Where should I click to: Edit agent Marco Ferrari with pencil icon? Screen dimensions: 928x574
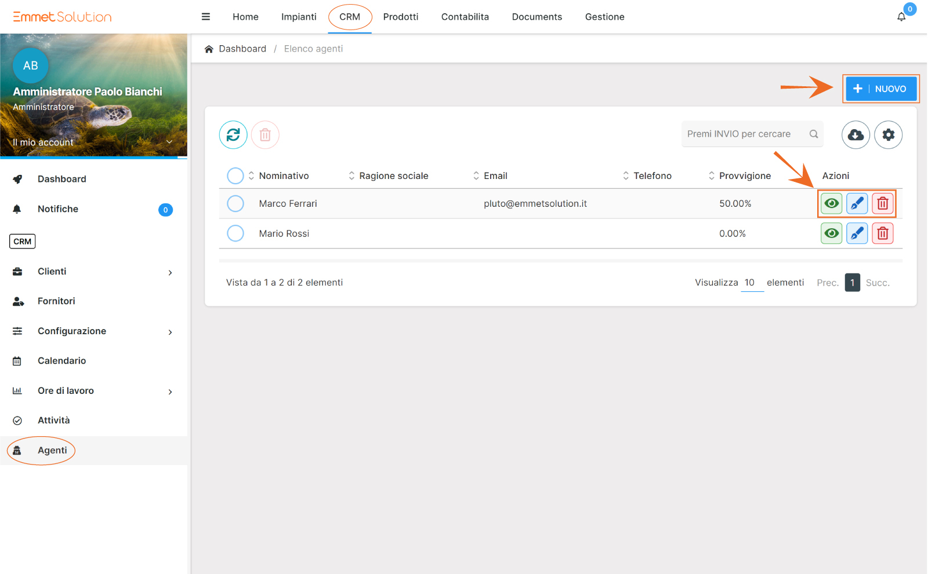857,203
